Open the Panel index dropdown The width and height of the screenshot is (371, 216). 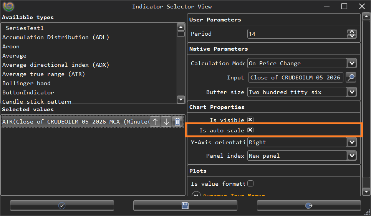coord(351,156)
